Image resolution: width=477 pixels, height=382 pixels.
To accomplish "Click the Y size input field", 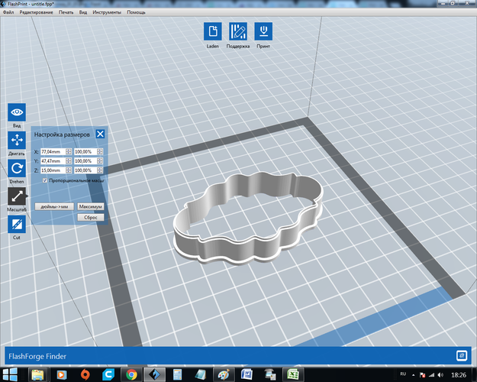I will coord(53,161).
